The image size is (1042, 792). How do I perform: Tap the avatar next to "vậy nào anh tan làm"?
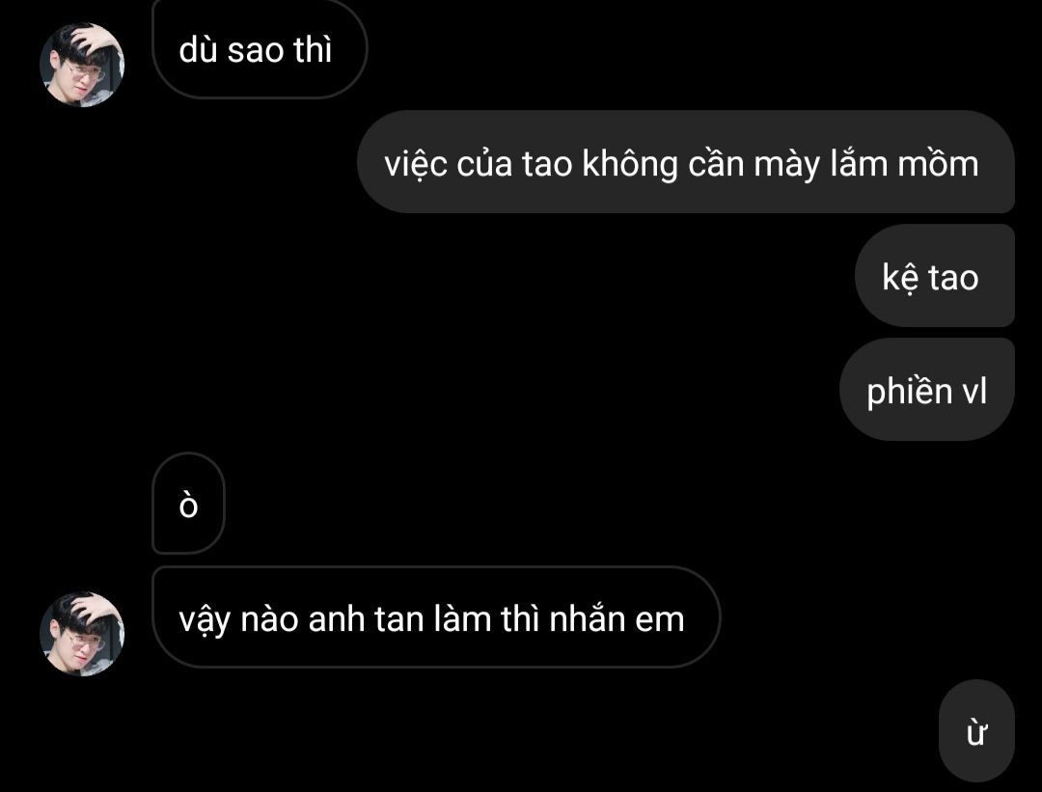pos(82,633)
